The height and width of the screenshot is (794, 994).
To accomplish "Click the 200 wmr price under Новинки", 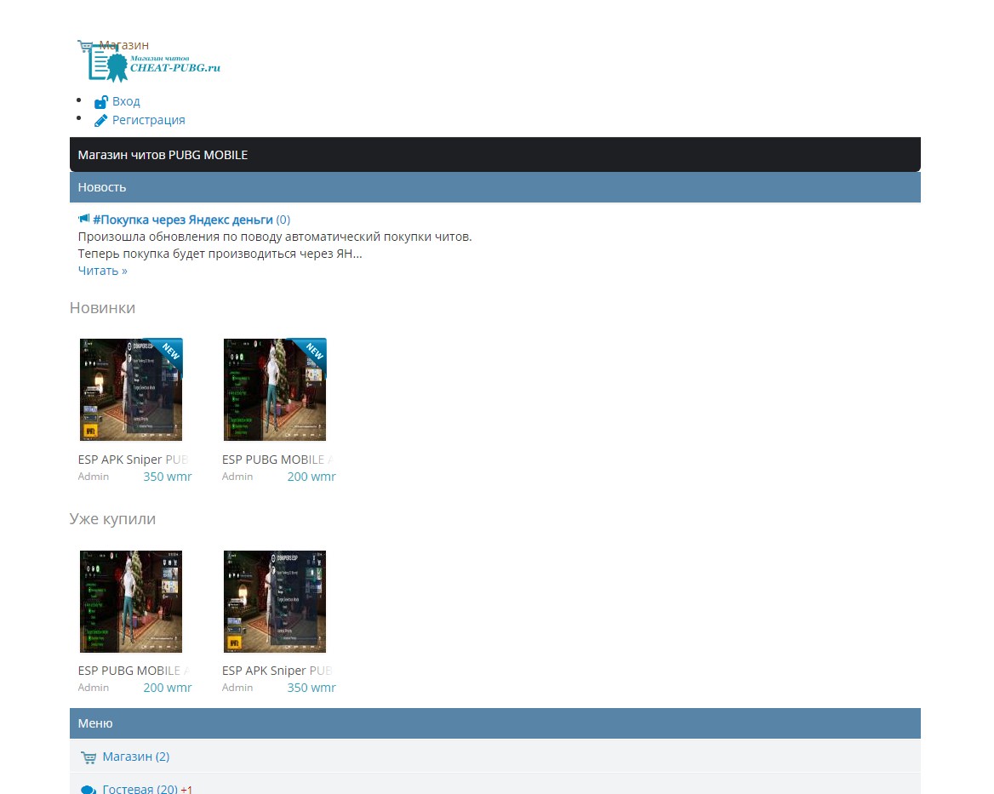I will [311, 477].
